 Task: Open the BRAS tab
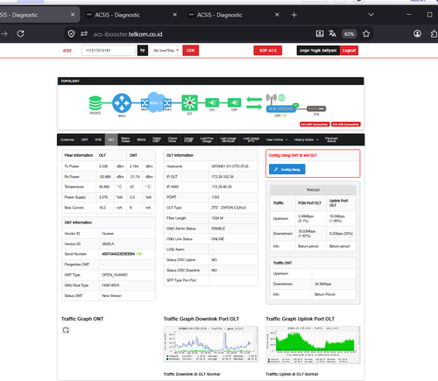click(x=141, y=140)
